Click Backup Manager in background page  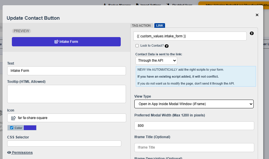[117, 5]
